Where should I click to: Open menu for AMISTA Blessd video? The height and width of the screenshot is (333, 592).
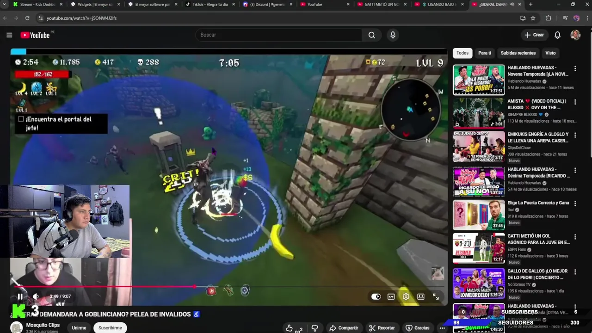coord(575,102)
